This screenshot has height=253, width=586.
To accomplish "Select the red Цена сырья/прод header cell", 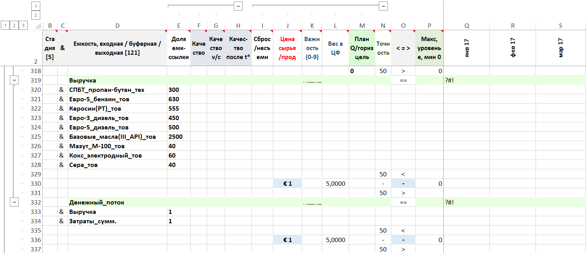I will pyautogui.click(x=287, y=48).
